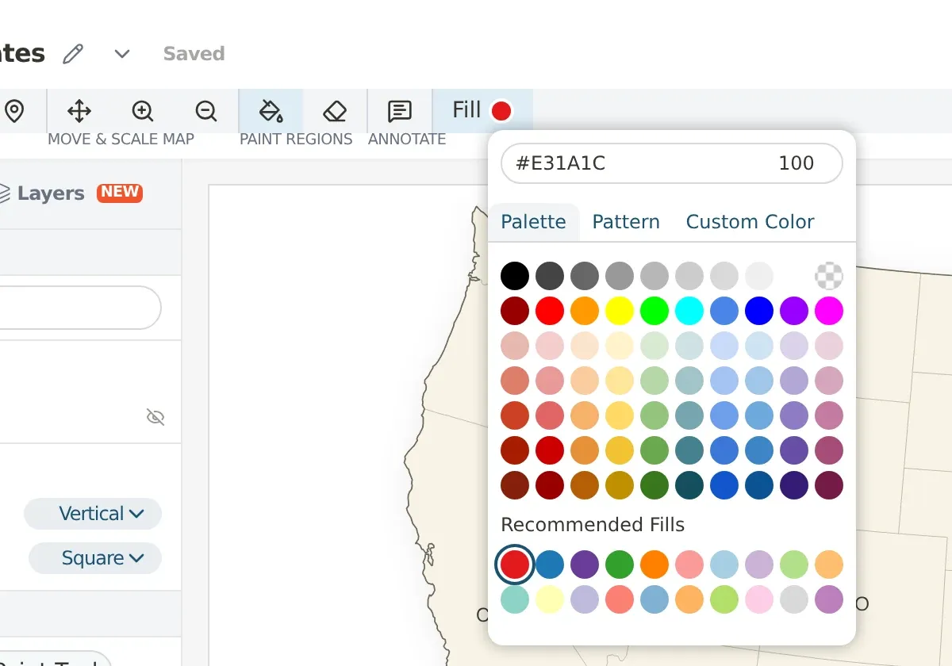Open the annotate comment tool
This screenshot has width=952, height=666.
coord(400,111)
